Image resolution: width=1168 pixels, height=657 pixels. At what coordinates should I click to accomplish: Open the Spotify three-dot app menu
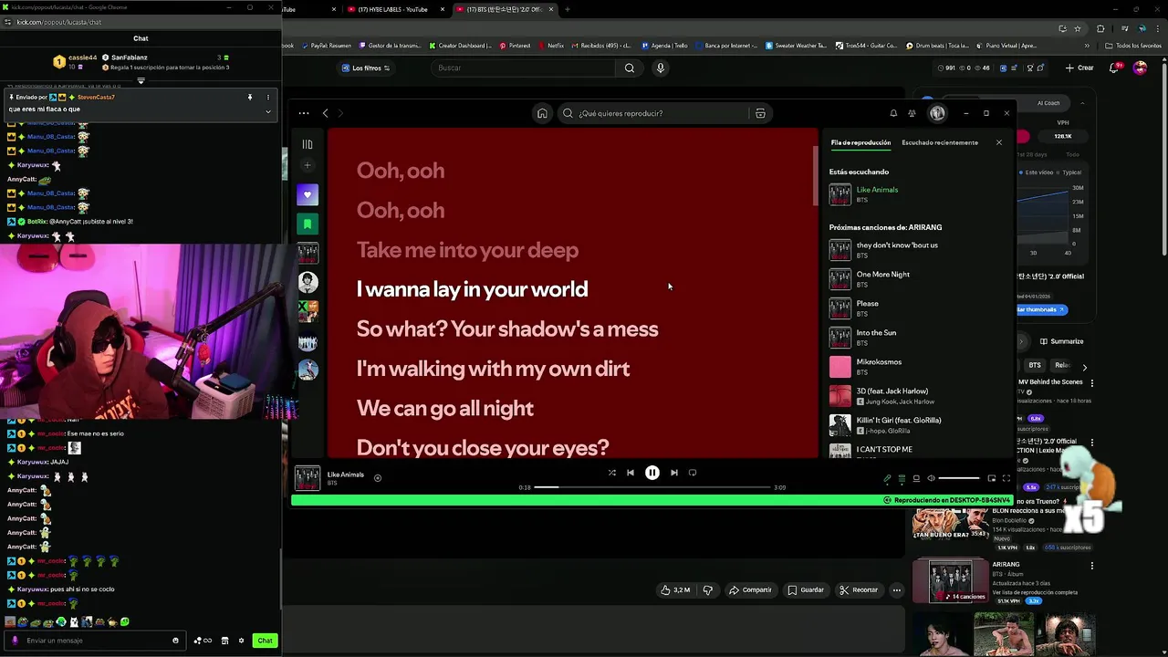coord(303,113)
